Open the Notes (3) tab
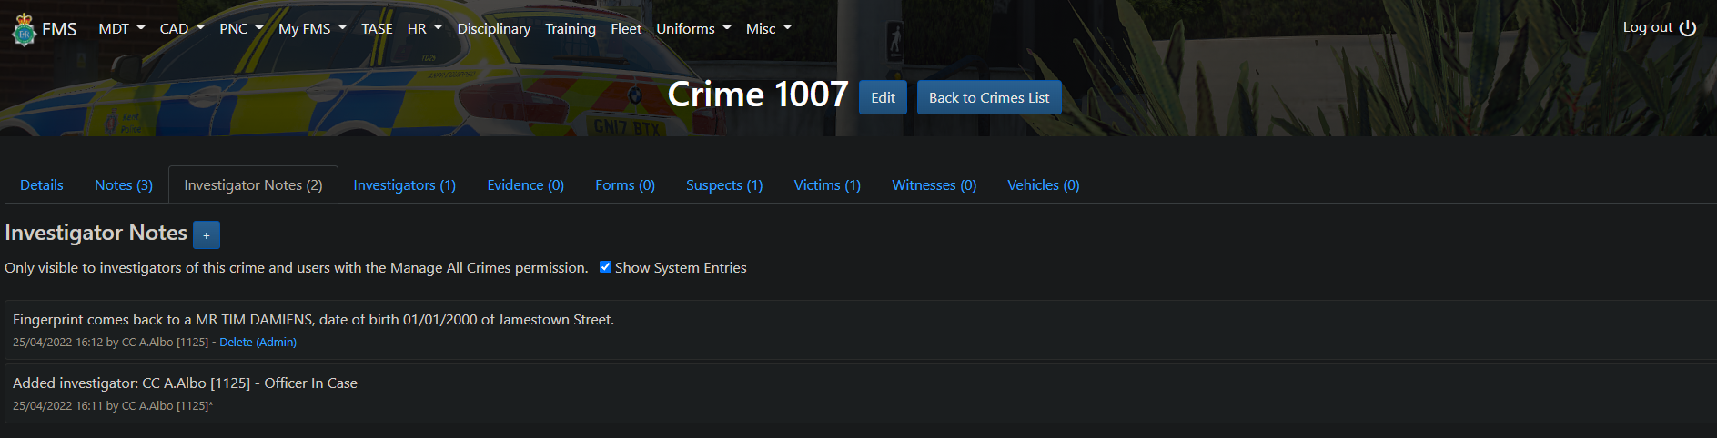 click(x=124, y=185)
